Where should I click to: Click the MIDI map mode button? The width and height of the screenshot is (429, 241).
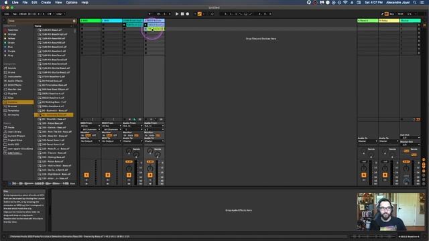click(401, 14)
